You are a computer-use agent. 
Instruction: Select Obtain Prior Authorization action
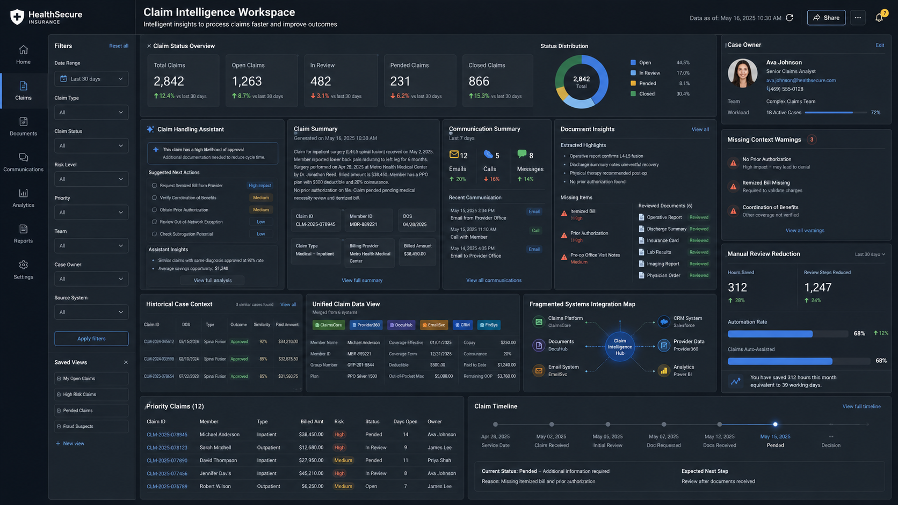point(154,210)
